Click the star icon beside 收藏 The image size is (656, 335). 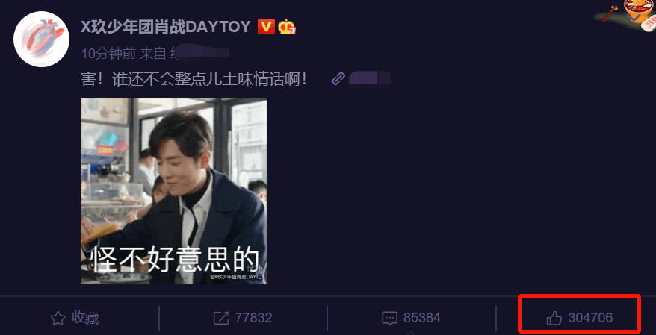click(58, 319)
